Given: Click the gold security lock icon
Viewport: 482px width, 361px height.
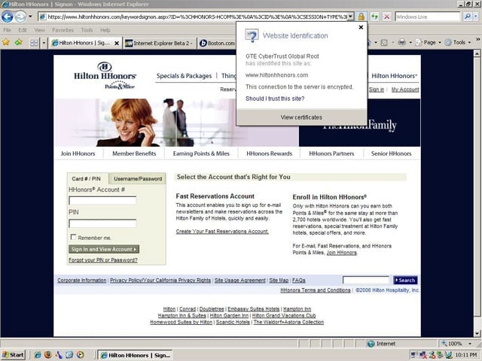Looking at the screenshot, I should coord(361,17).
